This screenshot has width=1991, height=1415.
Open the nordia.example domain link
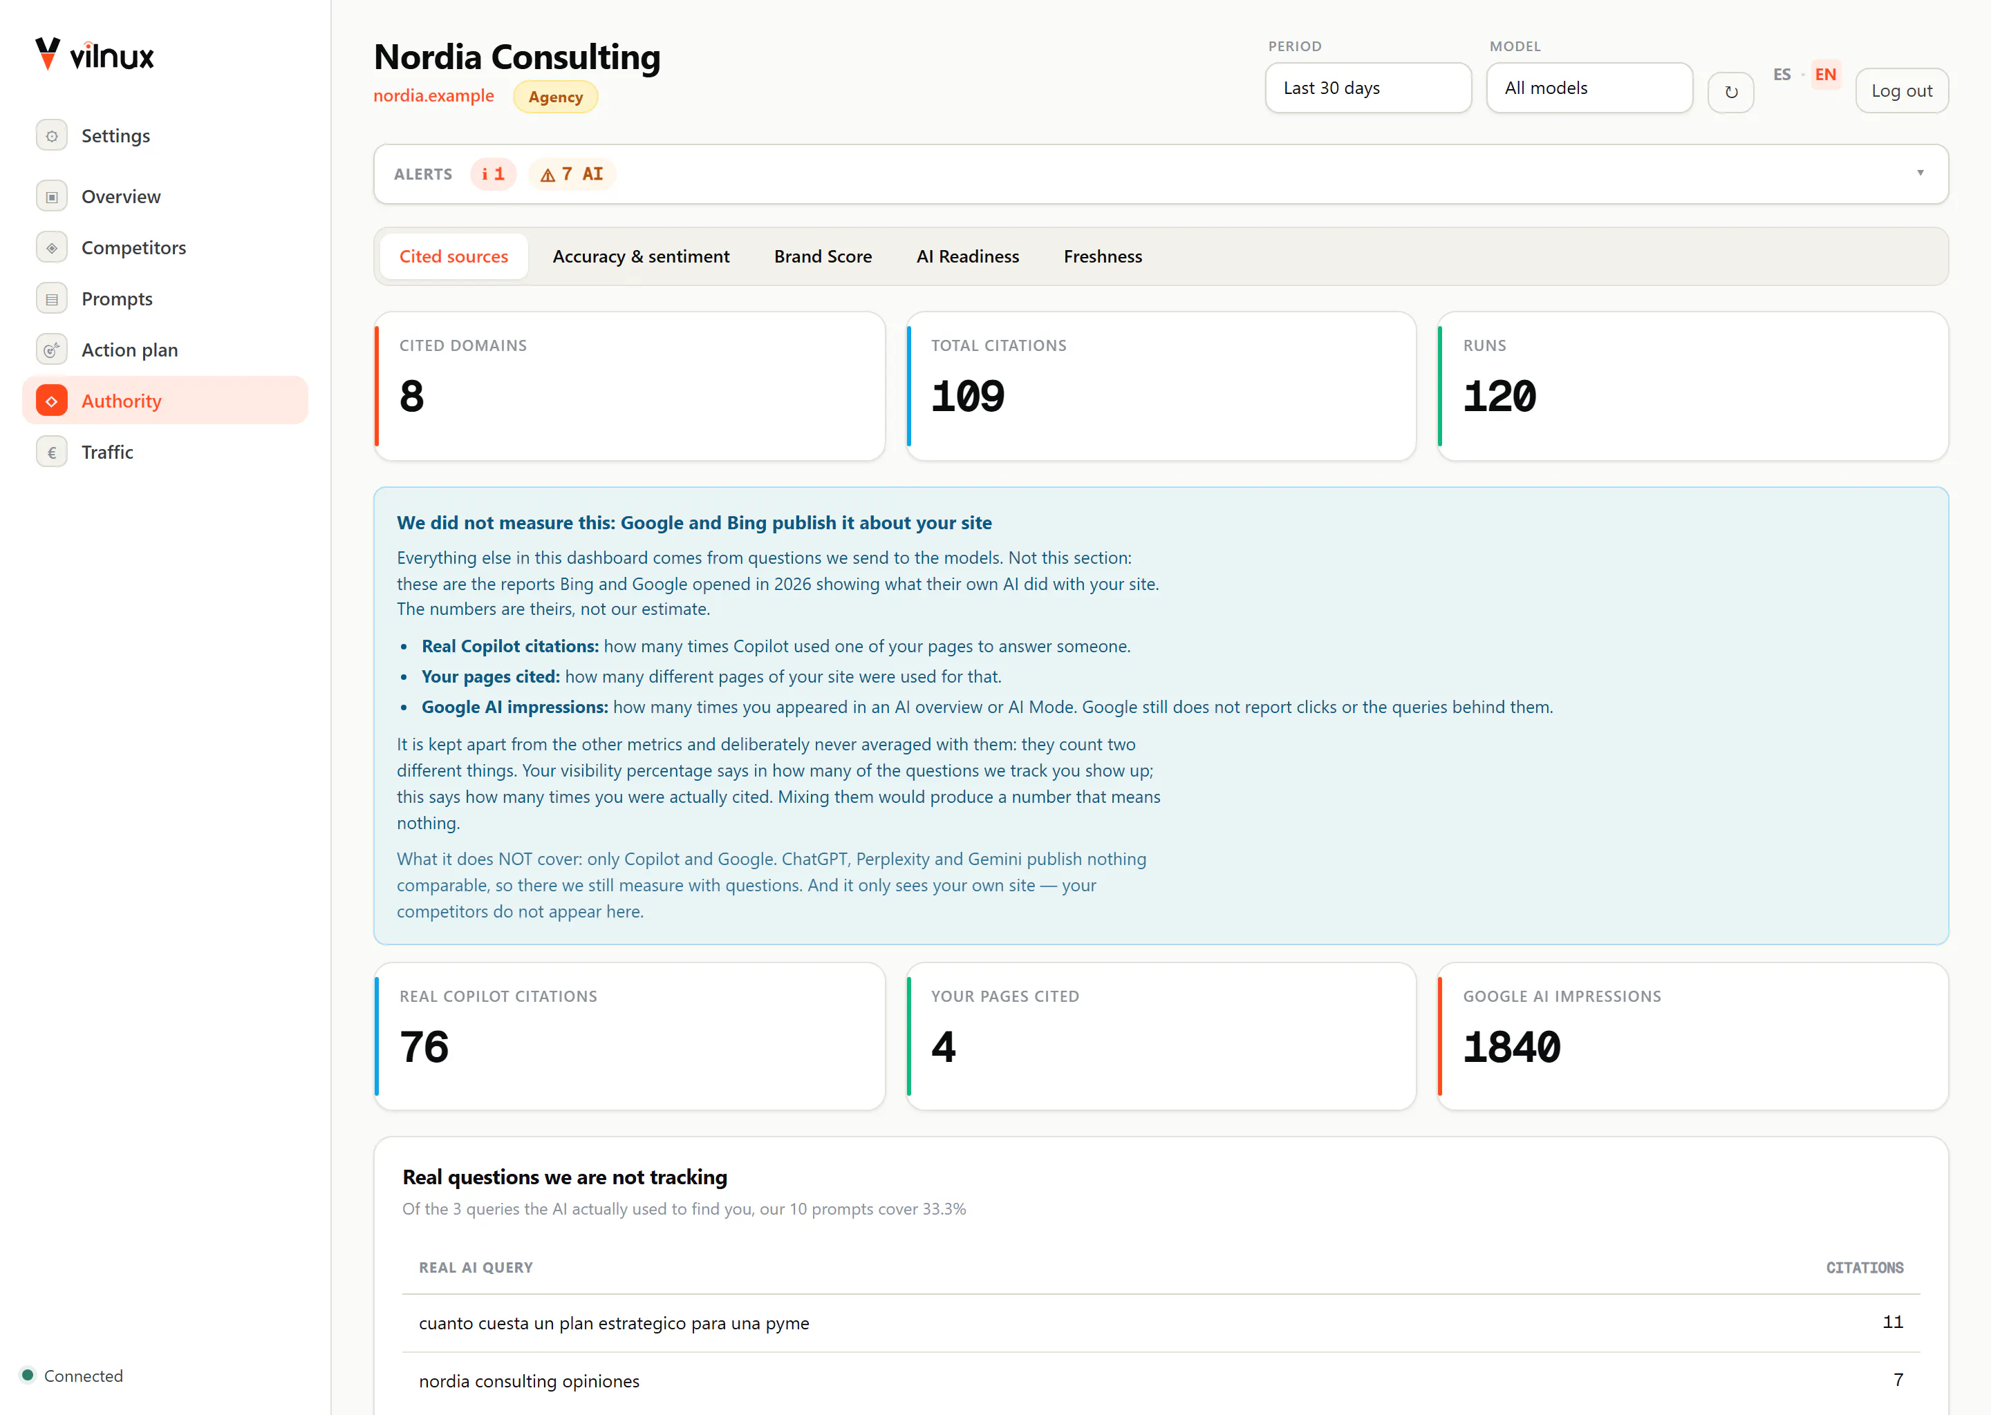pyautogui.click(x=433, y=96)
